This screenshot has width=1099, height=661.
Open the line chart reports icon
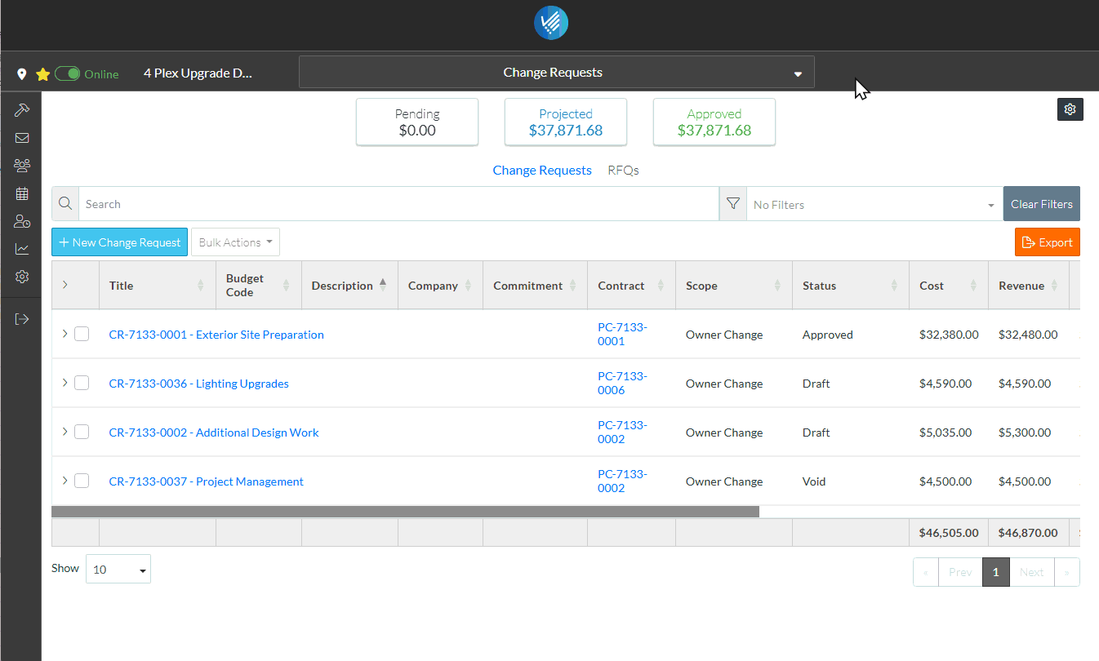coord(22,249)
